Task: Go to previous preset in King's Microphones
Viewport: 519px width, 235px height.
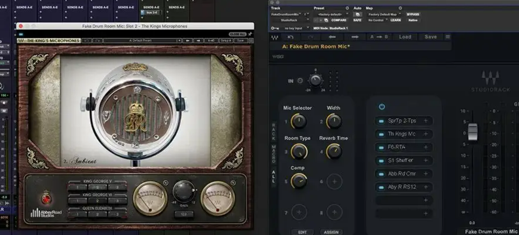Action: [187, 41]
